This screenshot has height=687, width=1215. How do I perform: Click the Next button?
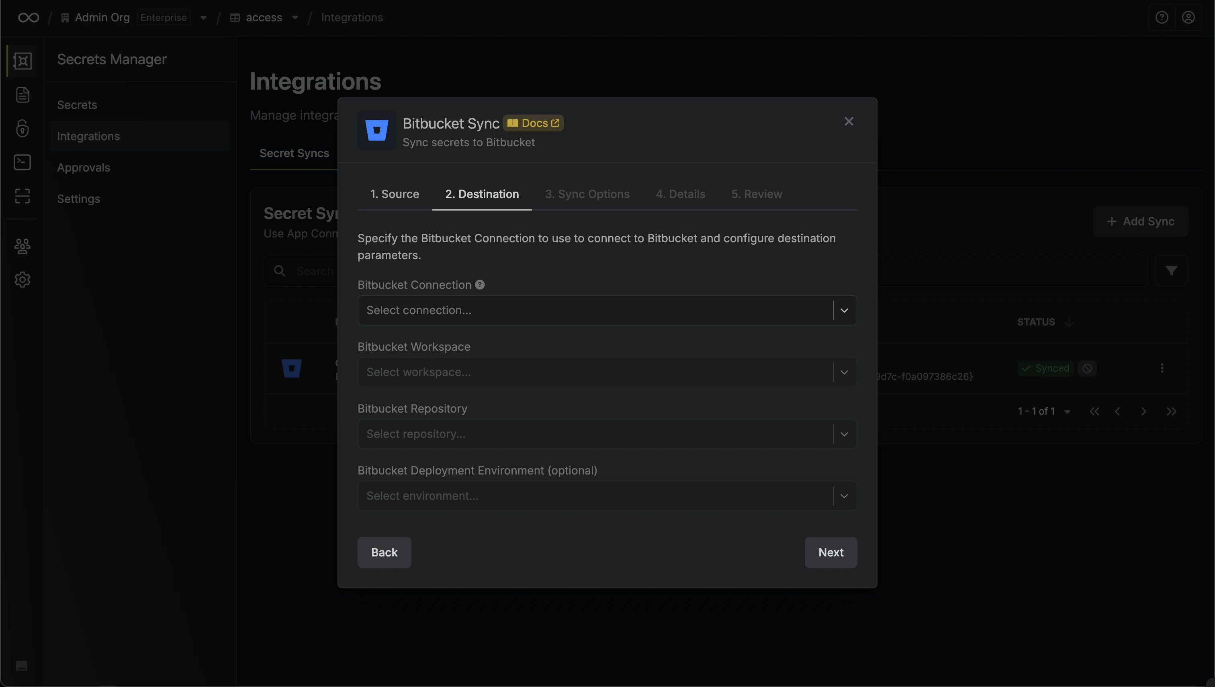point(830,552)
